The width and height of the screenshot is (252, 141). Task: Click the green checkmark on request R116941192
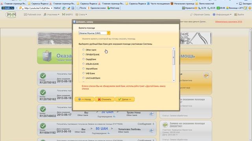[x=43, y=126]
